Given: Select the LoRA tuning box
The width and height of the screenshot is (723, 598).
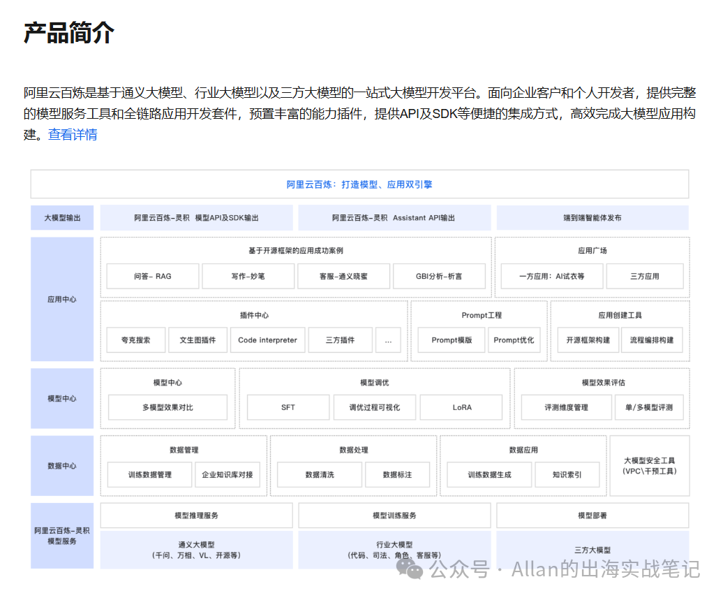Looking at the screenshot, I should click(x=462, y=407).
